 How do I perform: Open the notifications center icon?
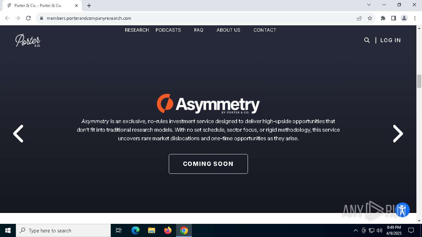411,230
